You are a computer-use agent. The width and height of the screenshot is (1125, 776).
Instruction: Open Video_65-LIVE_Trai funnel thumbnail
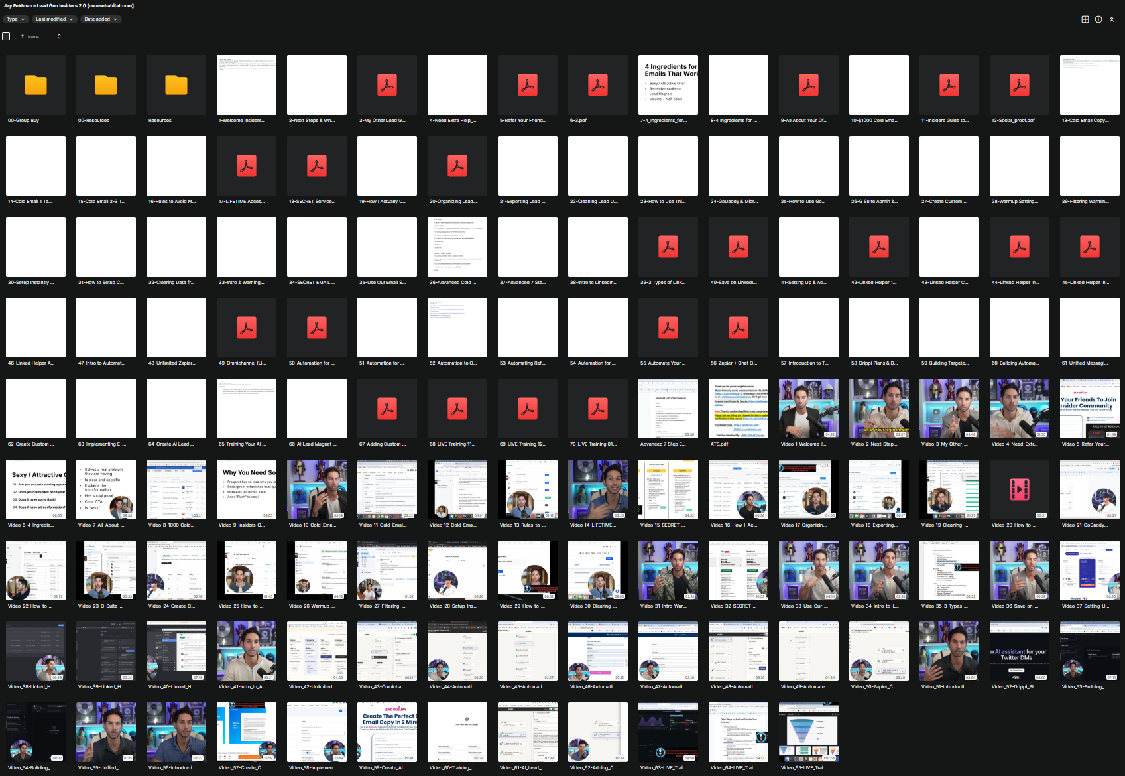(809, 732)
